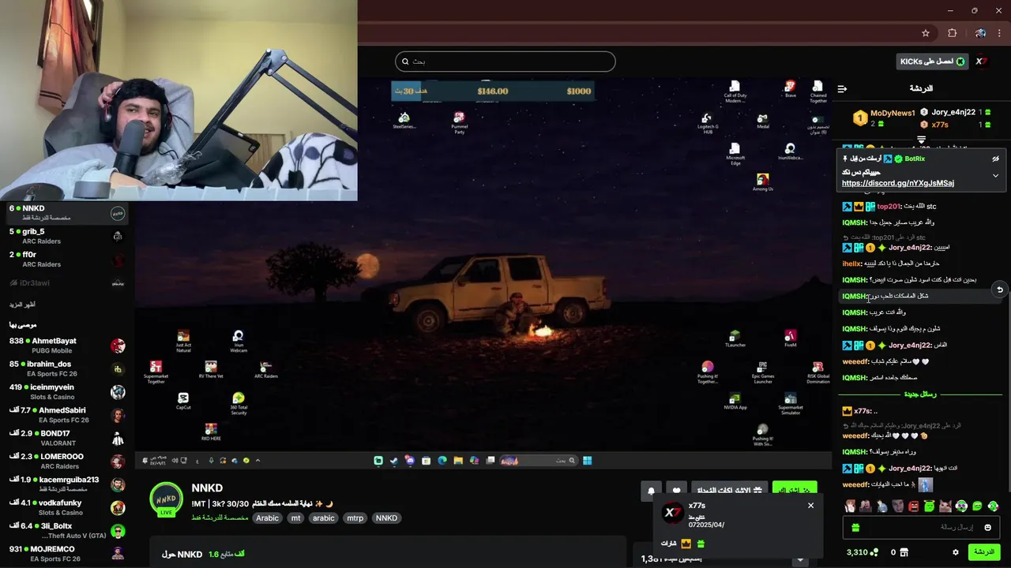Image resolution: width=1011 pixels, height=568 pixels.
Task: Open MoDyNews1 in gift leaderboard
Action: pyautogui.click(x=893, y=114)
